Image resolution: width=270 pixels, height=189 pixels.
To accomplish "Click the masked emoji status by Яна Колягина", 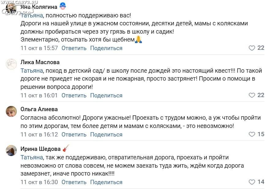I will pyautogui.click(x=63, y=6).
